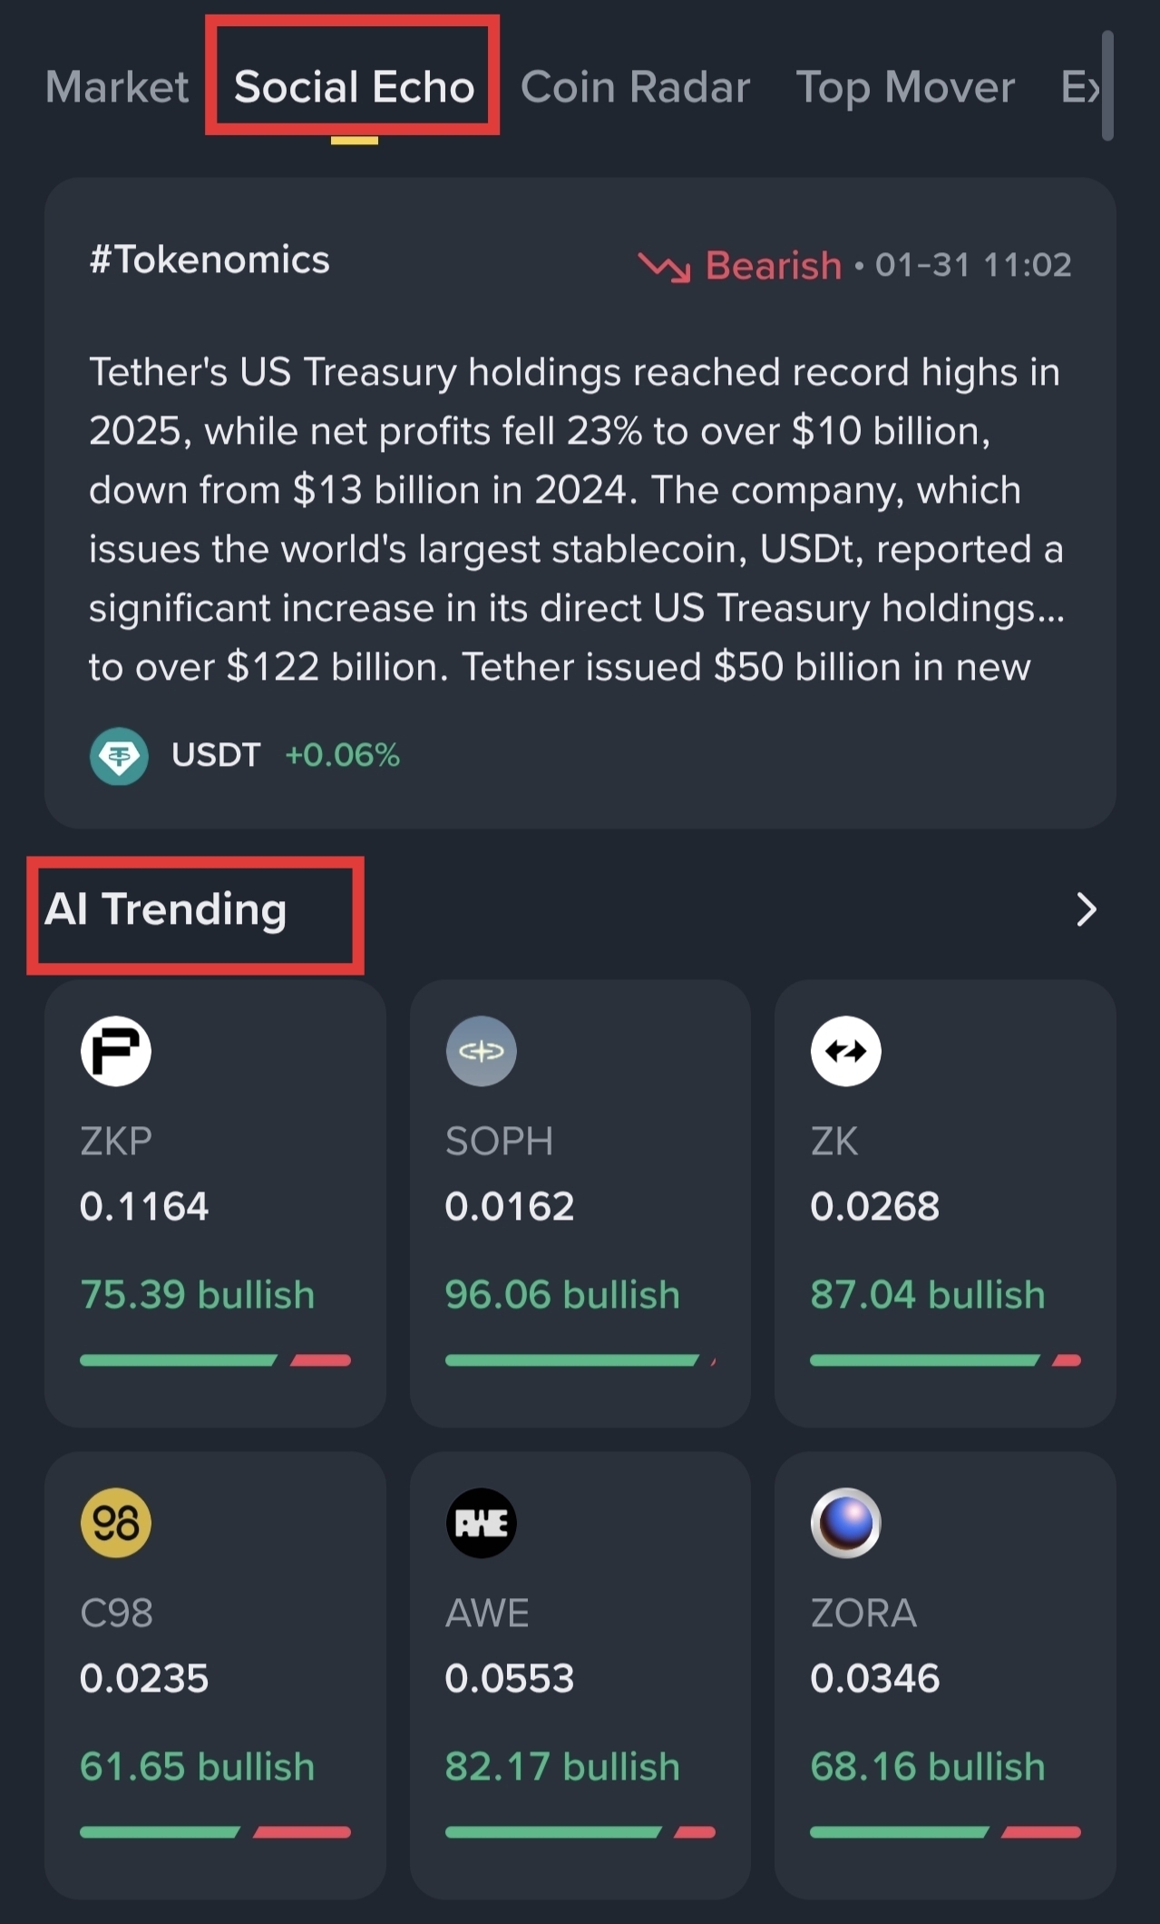This screenshot has height=1924, width=1160.
Task: Open the #Tokenomics hashtag link
Action: 210,260
